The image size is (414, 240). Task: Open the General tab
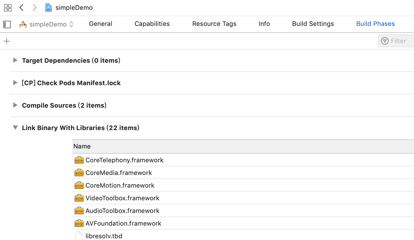(100, 24)
